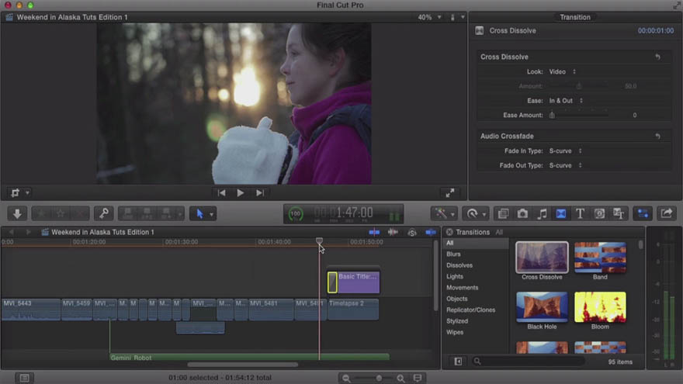Select the arrow Select tool
This screenshot has width=683, height=384.
click(199, 214)
